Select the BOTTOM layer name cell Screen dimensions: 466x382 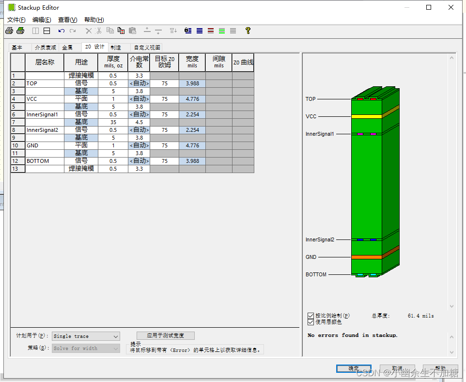pos(45,161)
